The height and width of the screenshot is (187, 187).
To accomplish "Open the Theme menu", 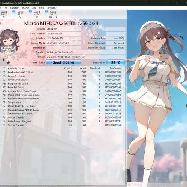I will click(x=25, y=8).
